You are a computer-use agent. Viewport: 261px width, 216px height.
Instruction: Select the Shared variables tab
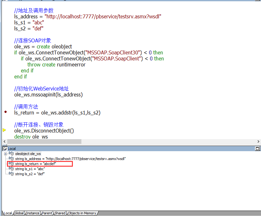coord(60,213)
